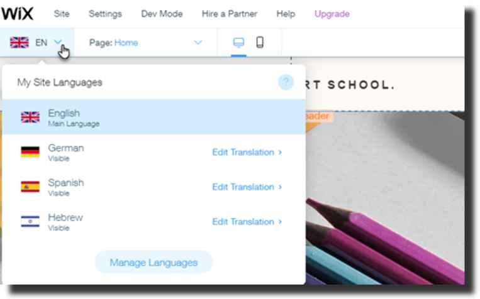
Task: Open the Dev Mode menu
Action: pyautogui.click(x=162, y=14)
